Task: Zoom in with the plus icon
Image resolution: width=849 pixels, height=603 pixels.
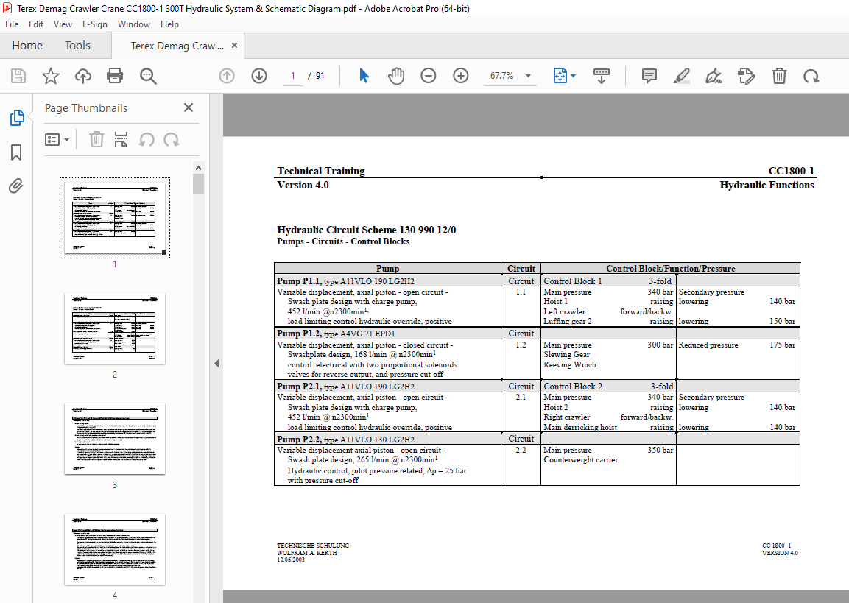Action: click(461, 76)
